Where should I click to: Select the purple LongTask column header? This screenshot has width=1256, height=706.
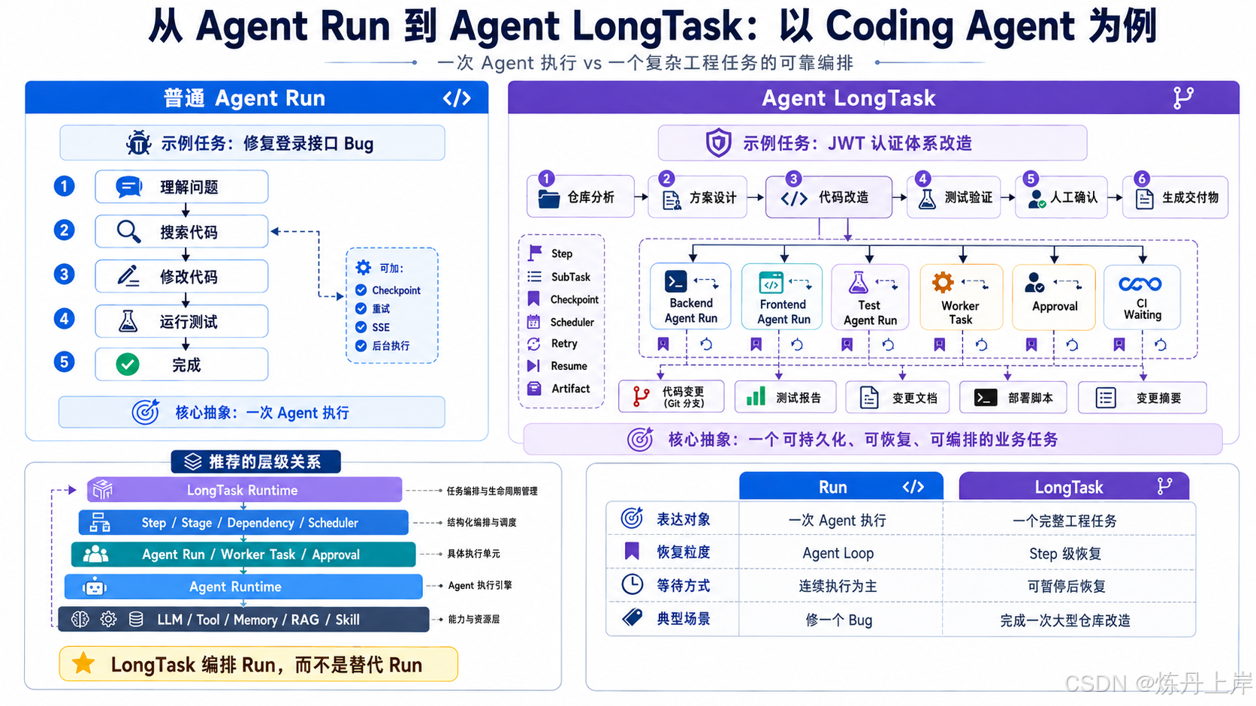1074,486
